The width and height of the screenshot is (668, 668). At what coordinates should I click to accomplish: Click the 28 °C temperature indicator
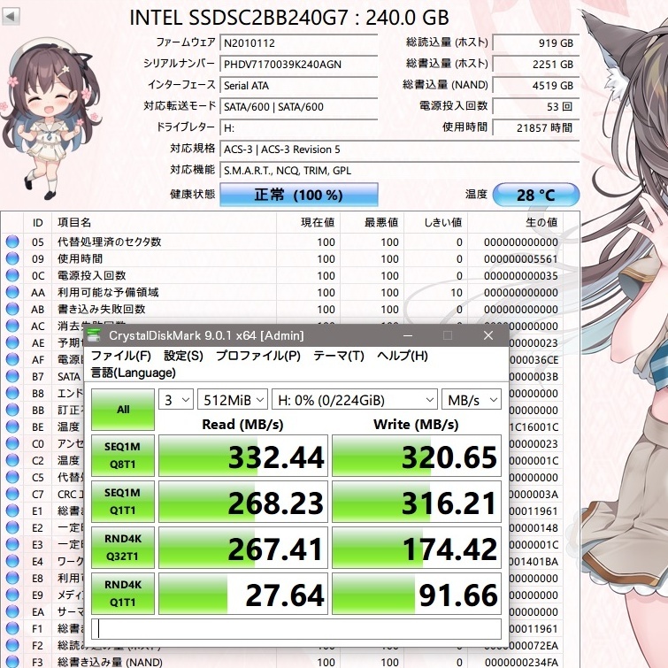[536, 195]
